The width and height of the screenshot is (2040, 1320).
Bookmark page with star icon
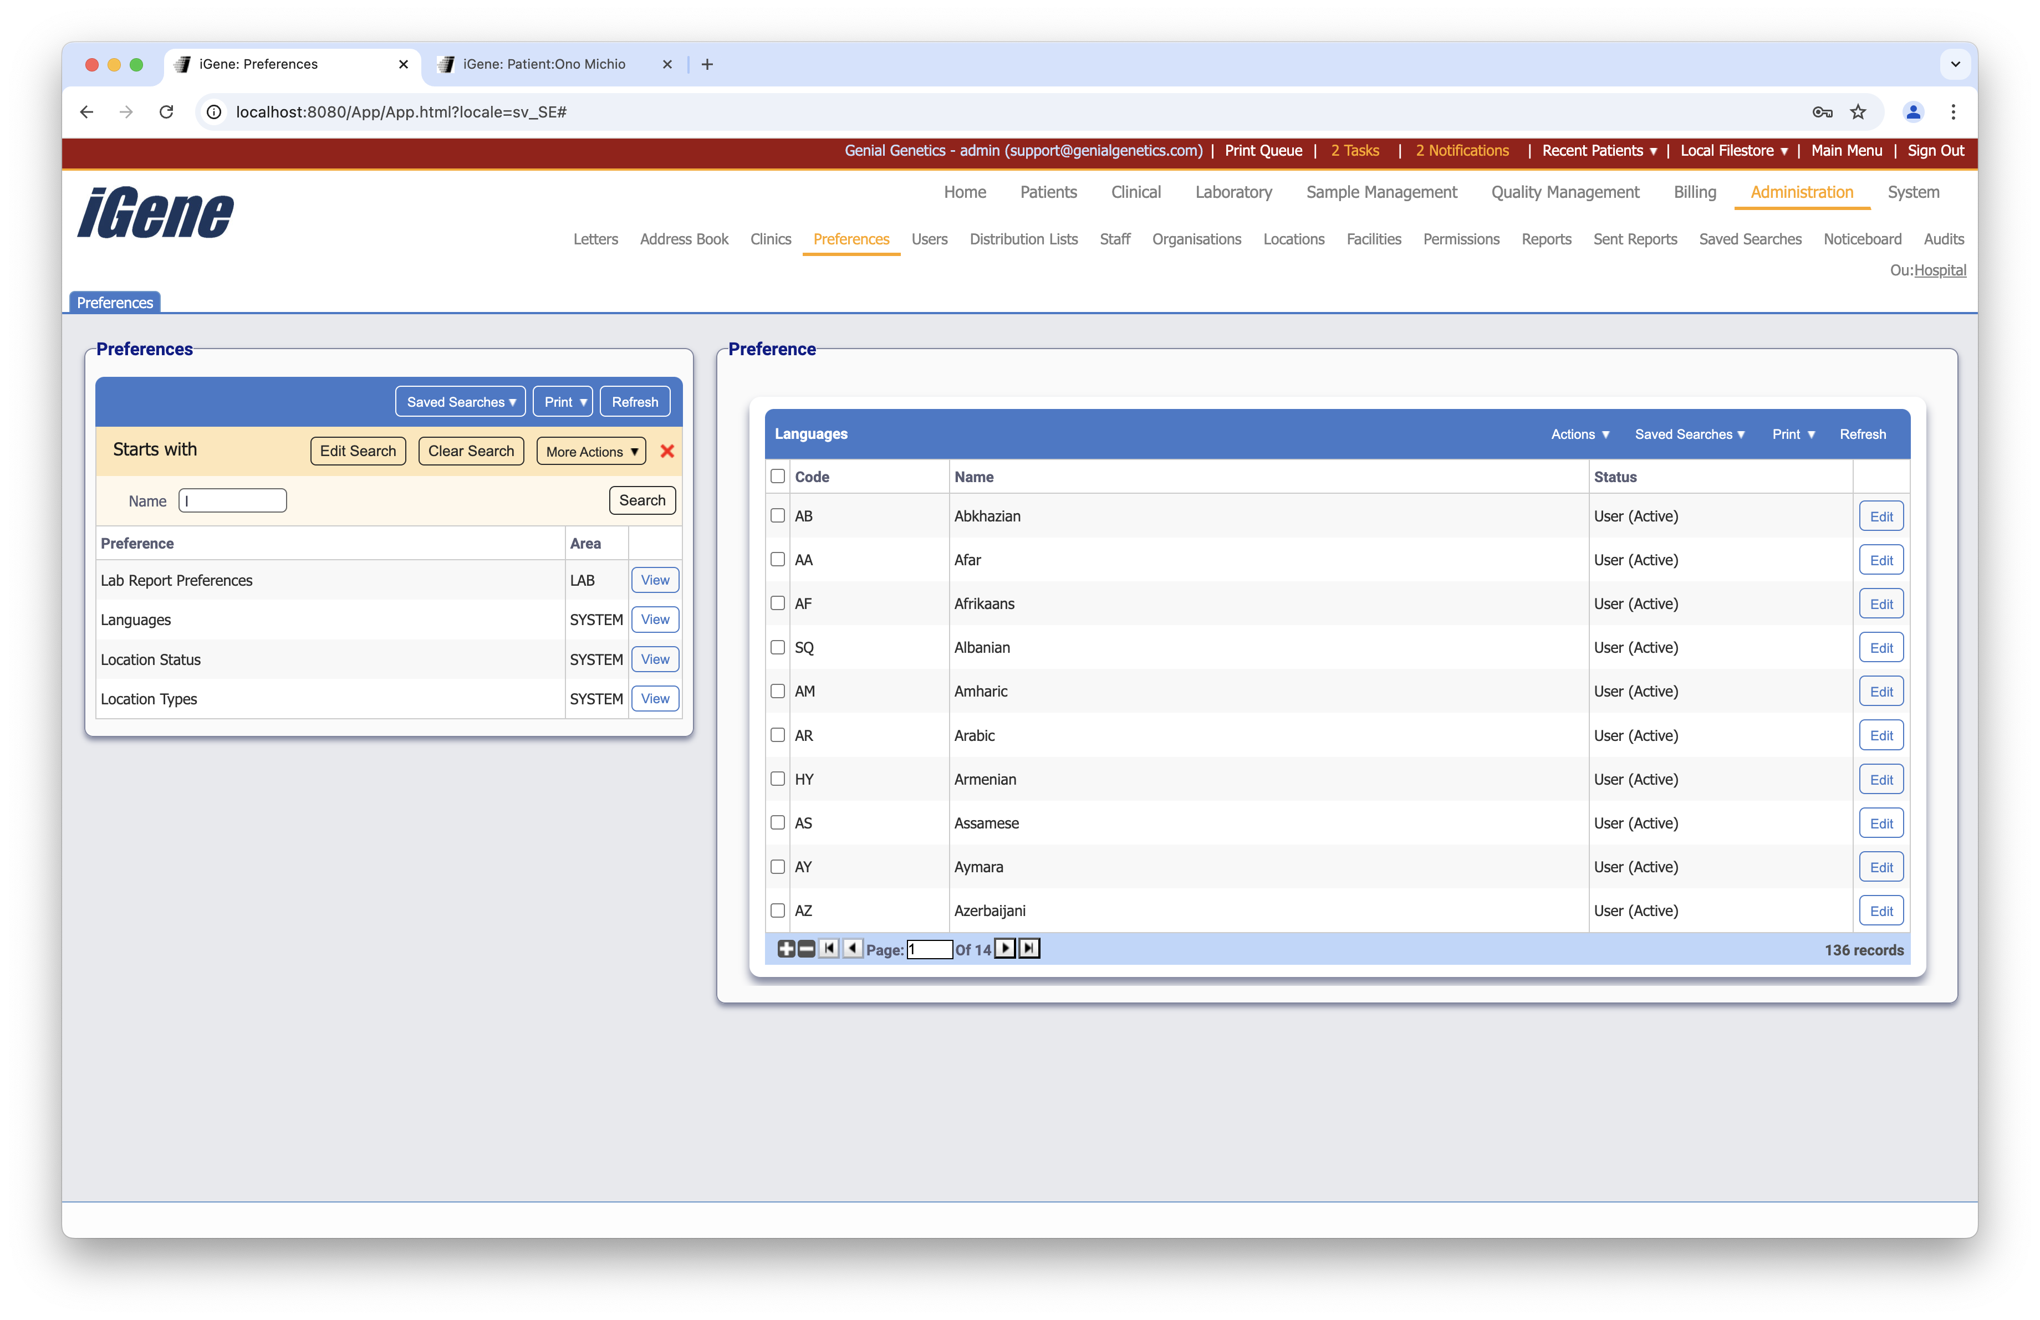tap(1858, 112)
